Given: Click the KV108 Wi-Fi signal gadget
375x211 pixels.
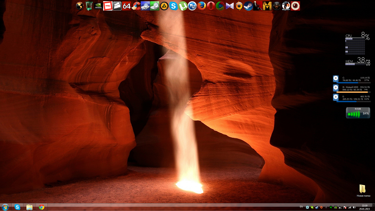Looking at the screenshot, I should (358, 113).
